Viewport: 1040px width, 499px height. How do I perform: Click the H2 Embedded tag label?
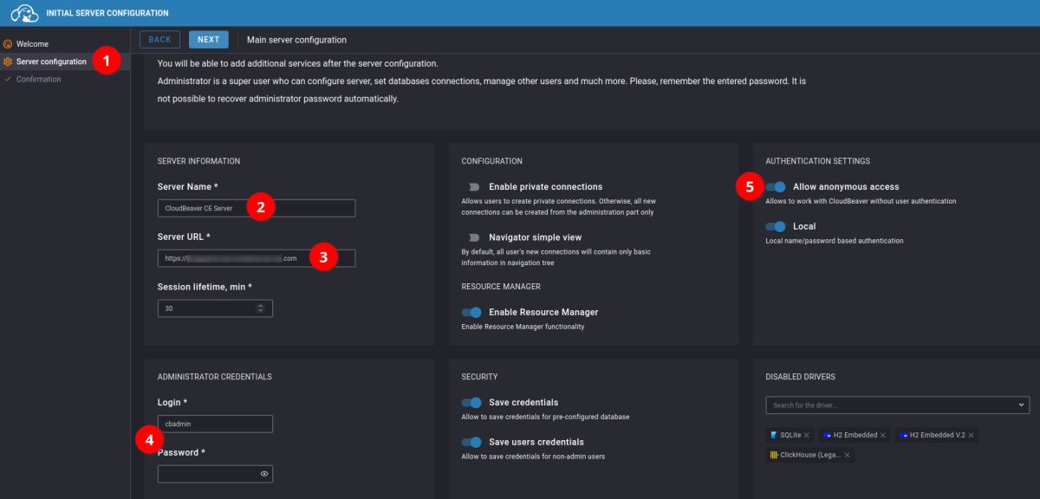pos(855,435)
